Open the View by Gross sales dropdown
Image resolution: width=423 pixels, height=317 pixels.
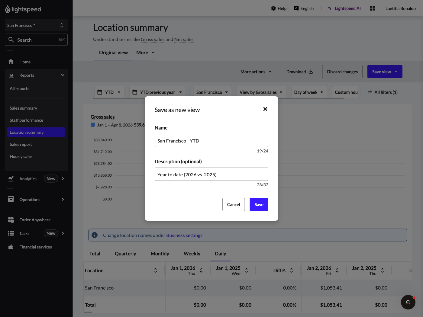tap(261, 92)
